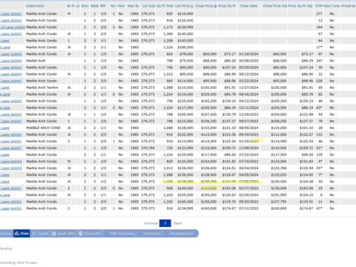The width and height of the screenshot is (356, 267).
Task: Click the $180,000 list price cell
Action: point(185,47)
